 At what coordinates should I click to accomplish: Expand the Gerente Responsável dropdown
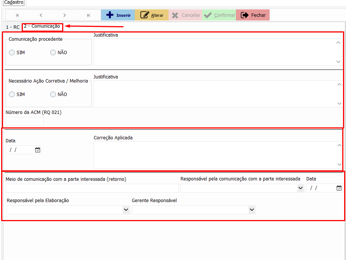(x=252, y=210)
